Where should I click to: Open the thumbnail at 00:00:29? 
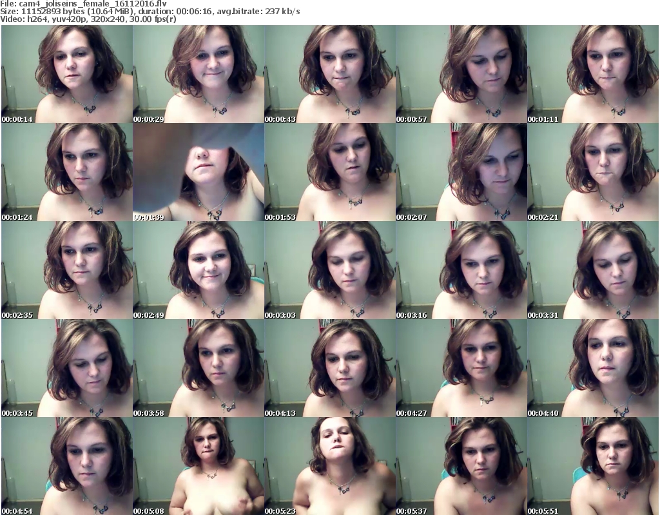[199, 74]
